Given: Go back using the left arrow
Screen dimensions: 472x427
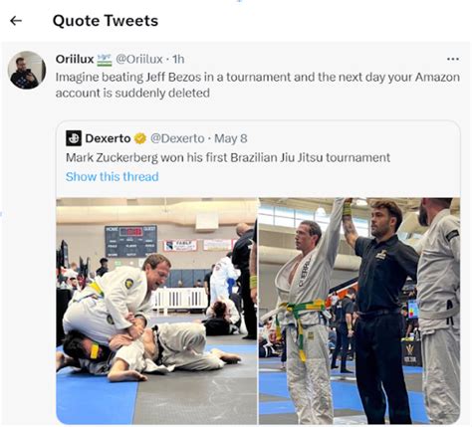Looking at the screenshot, I should coord(16,21).
